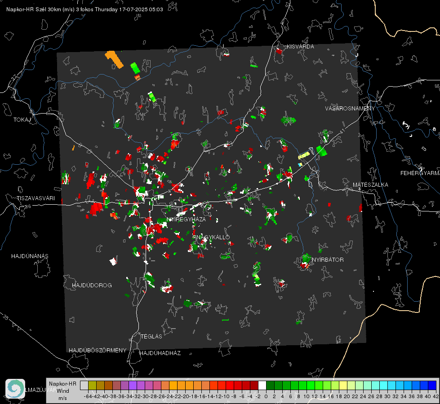Select the TISZAVASVÁRI city label

pos(36,198)
